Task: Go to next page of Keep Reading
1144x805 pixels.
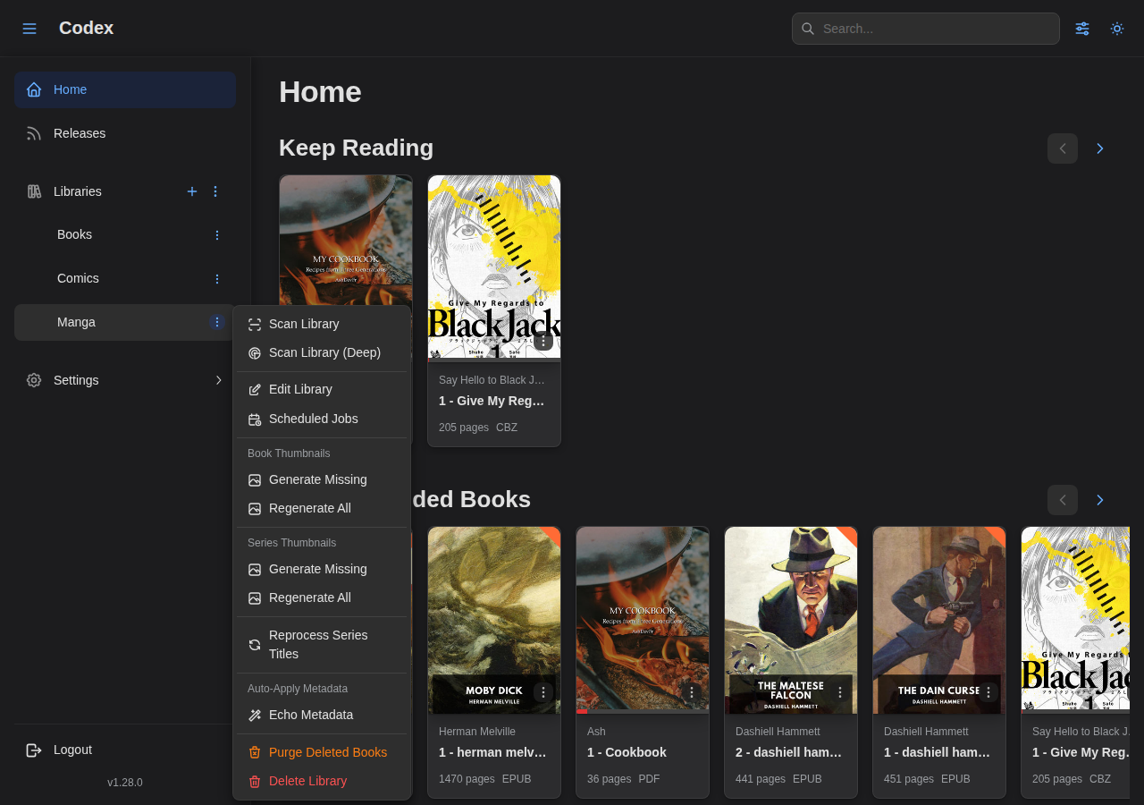Action: click(1100, 148)
